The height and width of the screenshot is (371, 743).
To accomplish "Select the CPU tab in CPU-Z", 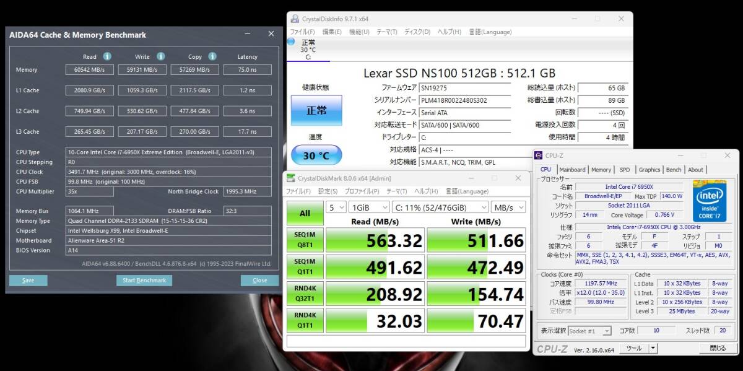I will pos(545,169).
